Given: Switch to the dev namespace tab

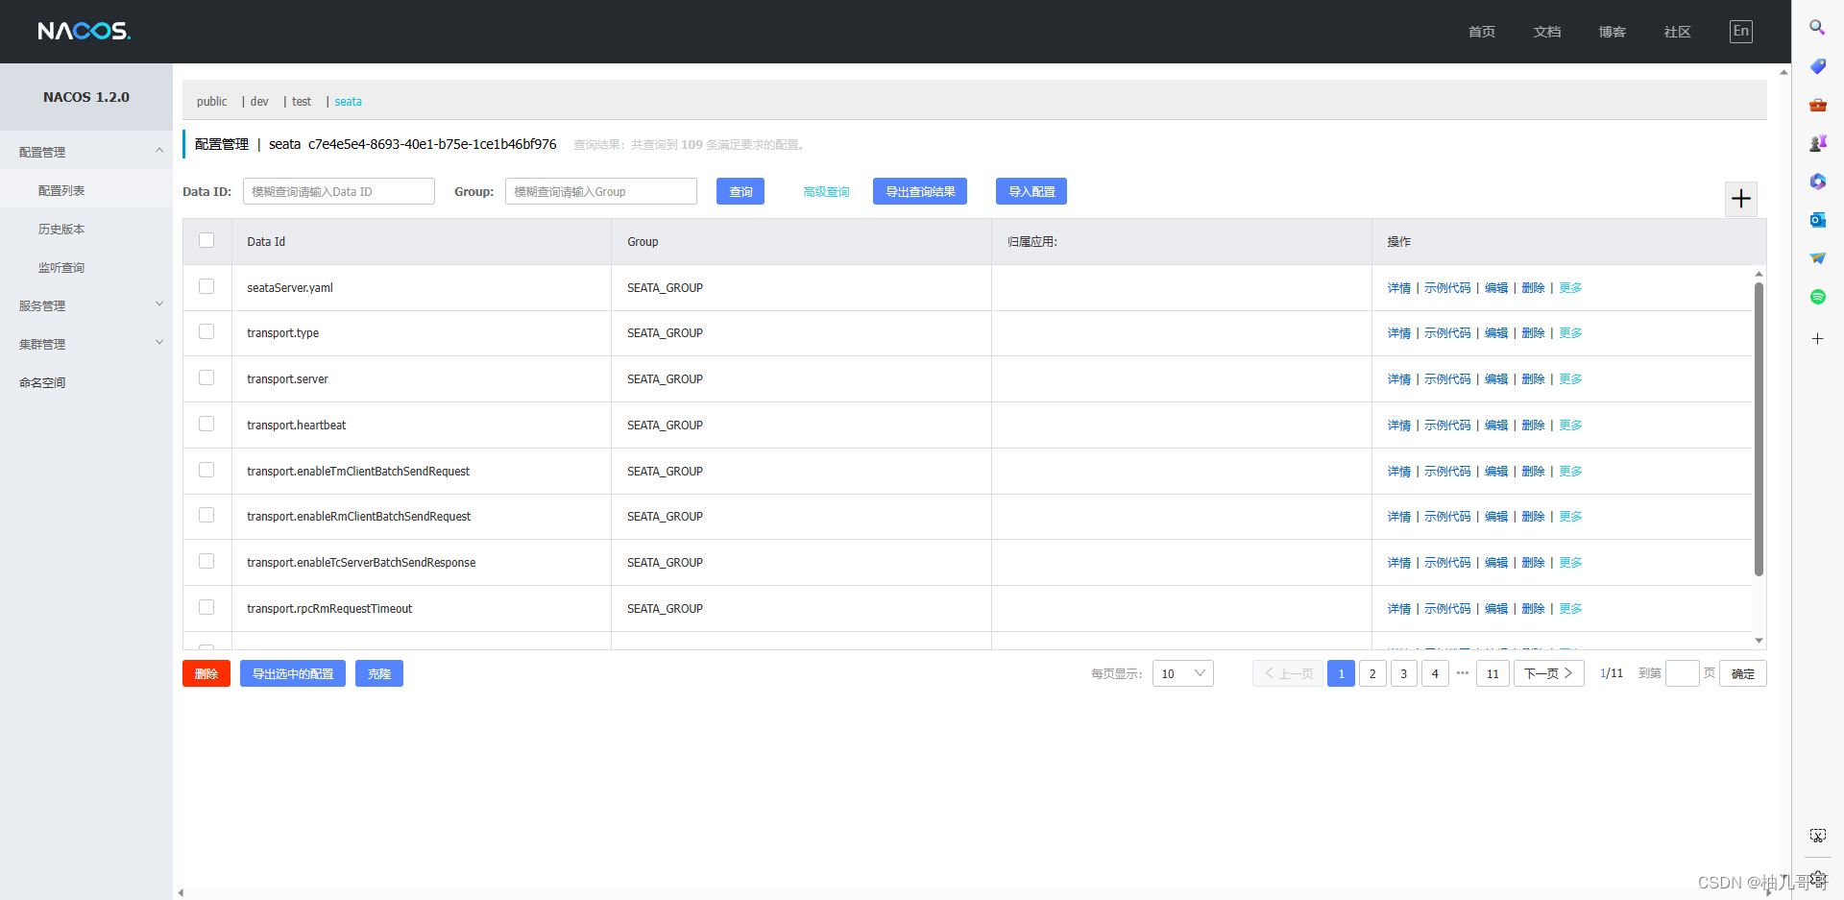Looking at the screenshot, I should click(x=259, y=101).
